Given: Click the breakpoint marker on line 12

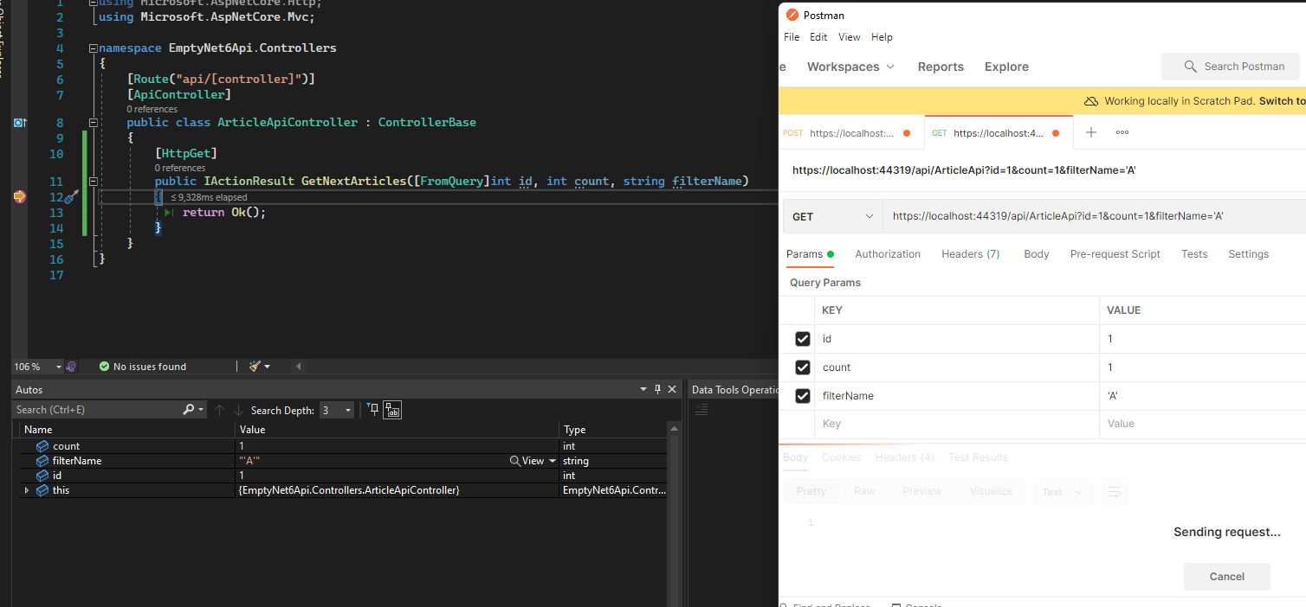Looking at the screenshot, I should (x=19, y=197).
